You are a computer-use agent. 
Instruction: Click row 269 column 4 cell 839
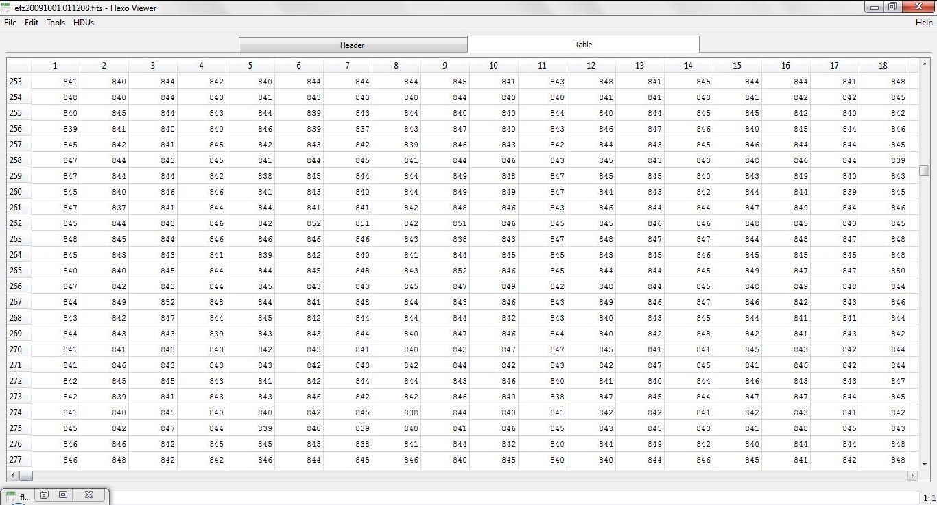coord(202,334)
